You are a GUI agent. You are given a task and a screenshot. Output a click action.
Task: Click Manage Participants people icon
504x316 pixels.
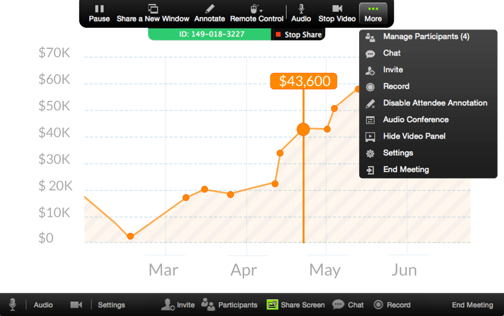coord(370,38)
